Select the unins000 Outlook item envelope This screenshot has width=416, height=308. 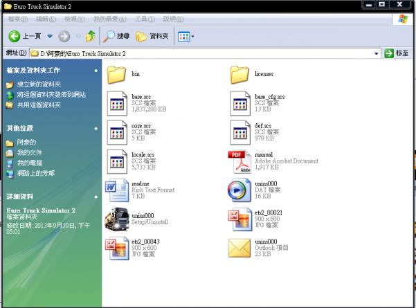(239, 246)
